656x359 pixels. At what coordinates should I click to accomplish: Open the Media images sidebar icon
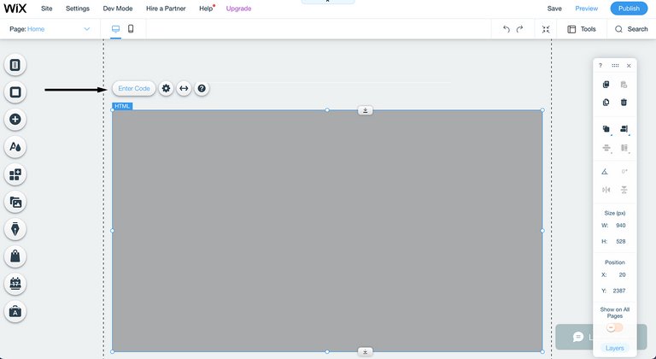[15, 203]
